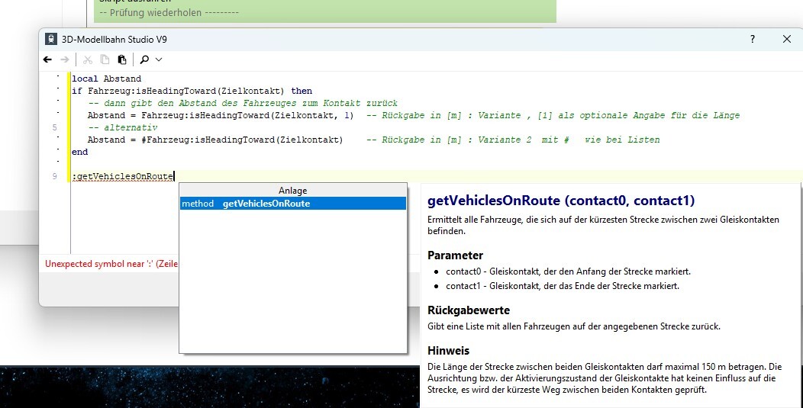Click the dialog title '3D-Modellbahn Studio V9'

pos(114,40)
